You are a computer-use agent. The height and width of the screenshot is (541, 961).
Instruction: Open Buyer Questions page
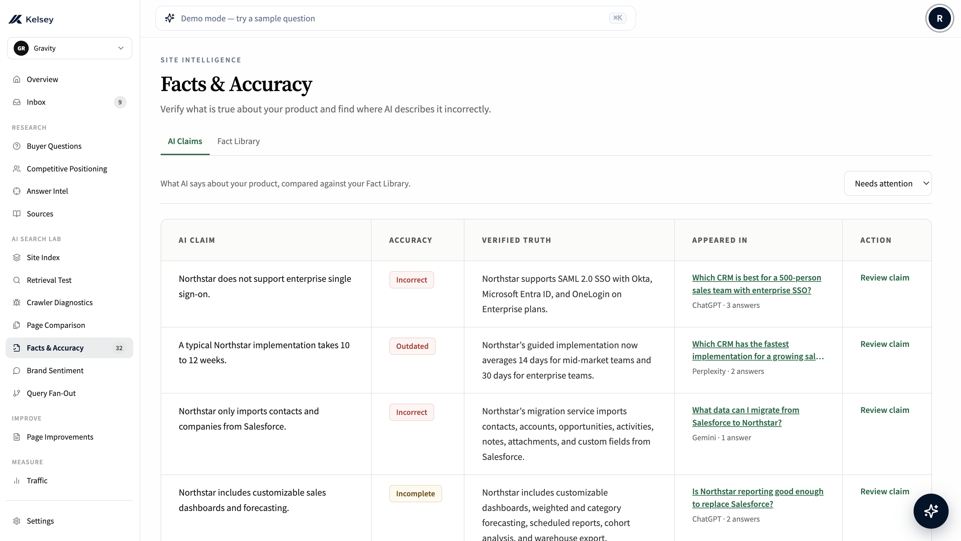69,146
